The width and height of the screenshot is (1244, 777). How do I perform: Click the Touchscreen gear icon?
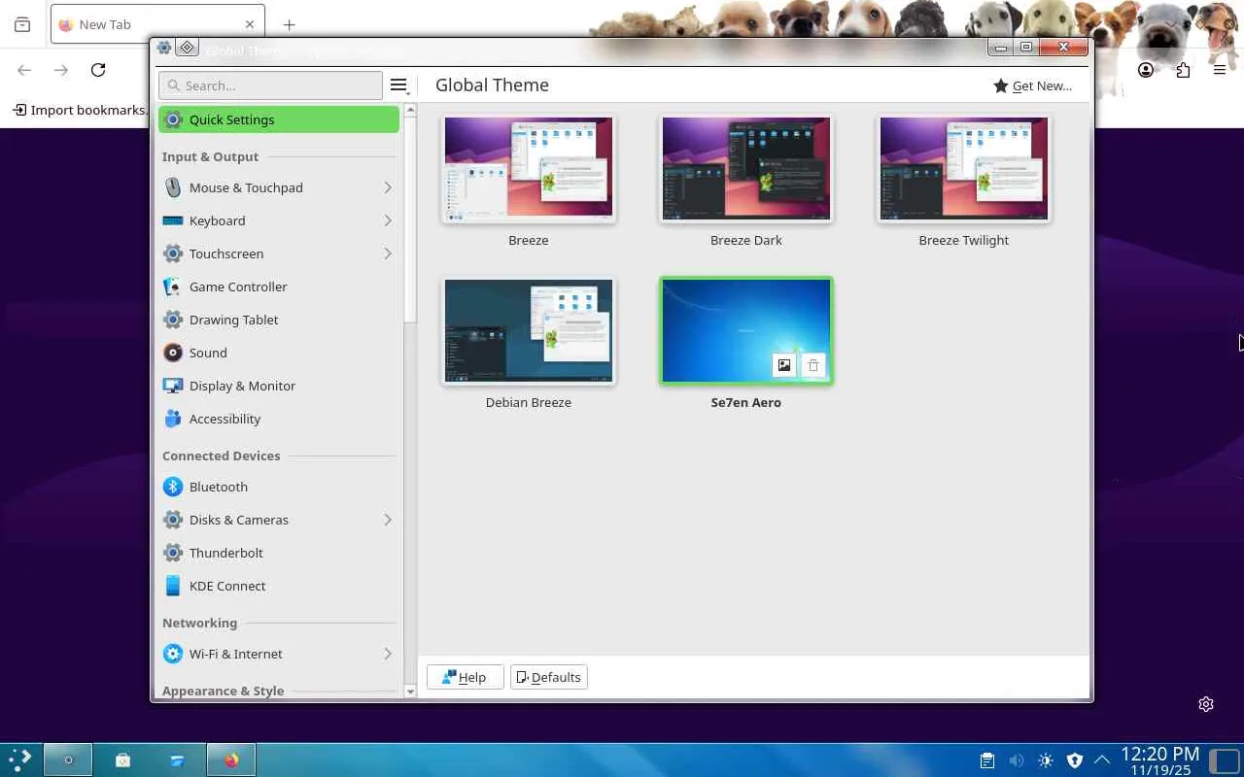pos(173,253)
